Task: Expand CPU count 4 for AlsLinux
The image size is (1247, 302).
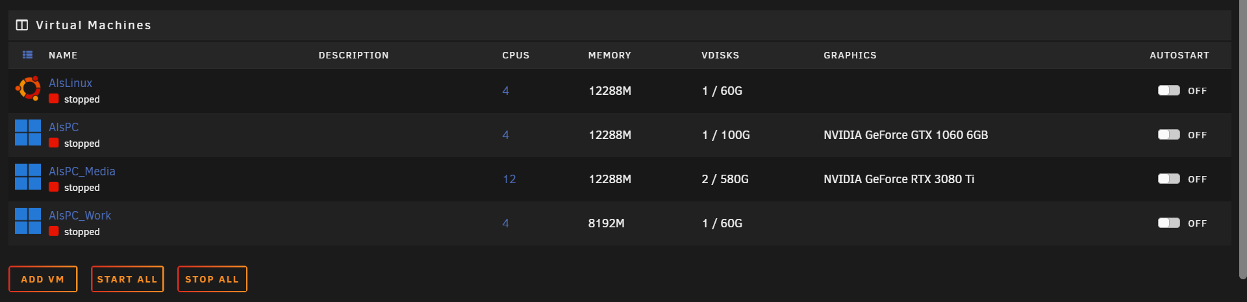Action: click(505, 91)
